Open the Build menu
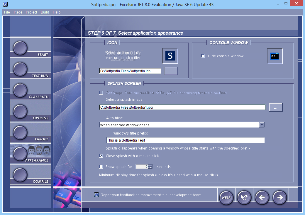The image size is (305, 215). [45, 12]
